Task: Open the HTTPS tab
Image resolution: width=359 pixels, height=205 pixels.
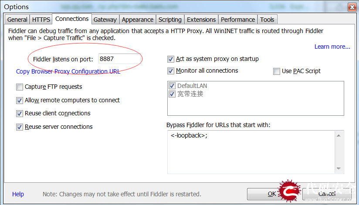Action: [41, 20]
